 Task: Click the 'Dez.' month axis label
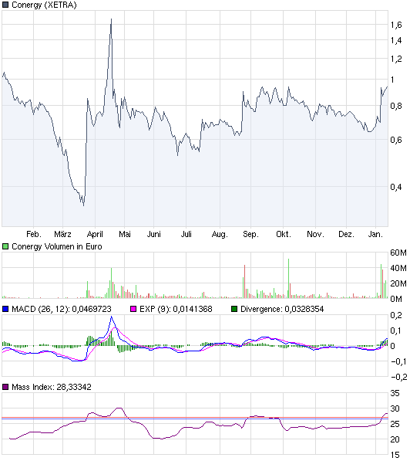click(346, 234)
